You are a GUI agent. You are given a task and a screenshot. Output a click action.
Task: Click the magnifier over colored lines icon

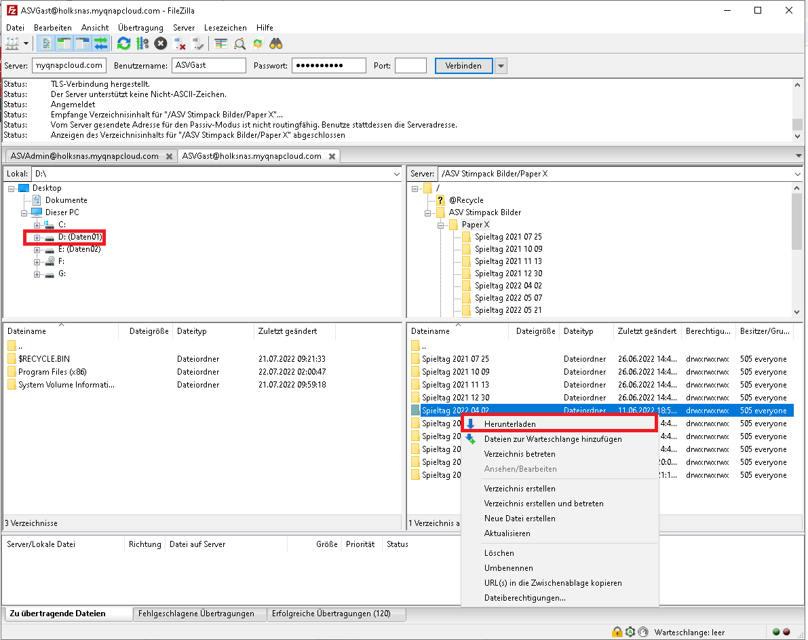click(x=239, y=44)
